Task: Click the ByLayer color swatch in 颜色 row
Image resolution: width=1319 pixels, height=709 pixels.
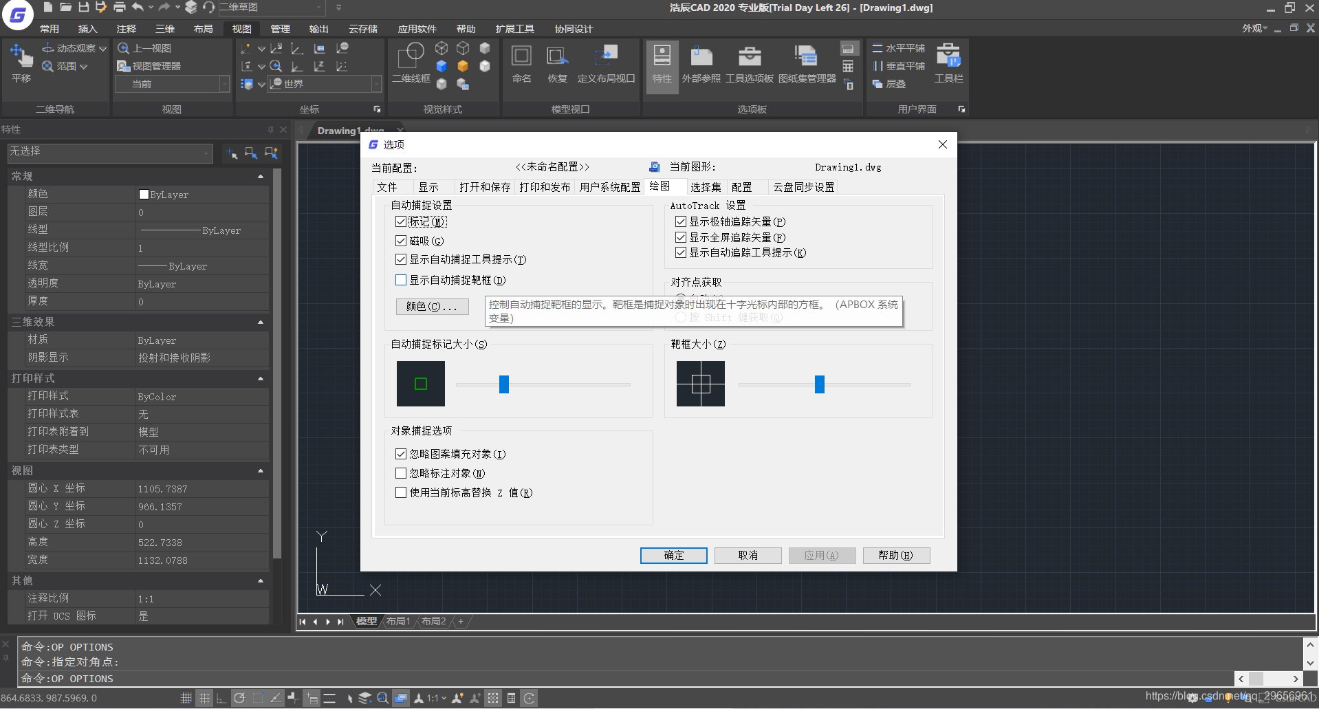Action: 144,195
